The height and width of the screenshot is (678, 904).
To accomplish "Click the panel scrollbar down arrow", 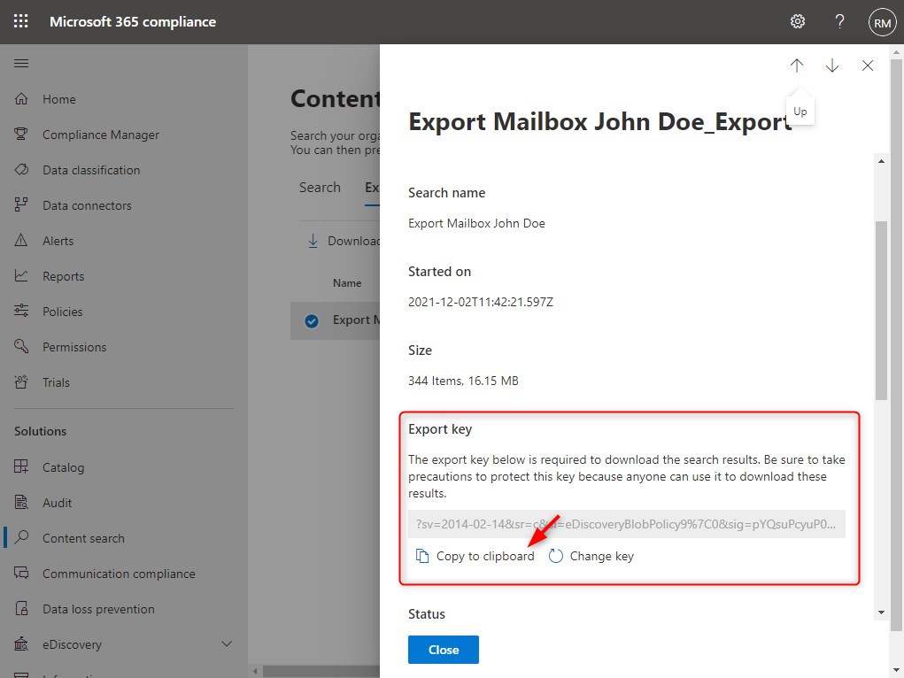I will click(881, 613).
